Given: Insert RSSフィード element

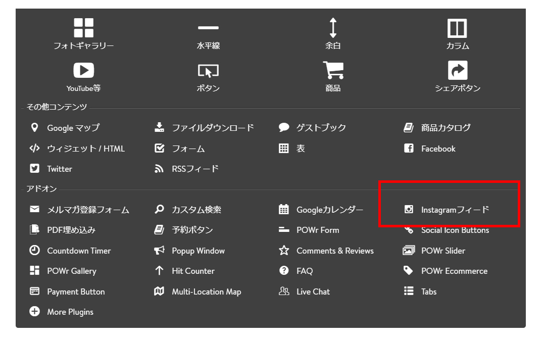Looking at the screenshot, I should point(195,169).
